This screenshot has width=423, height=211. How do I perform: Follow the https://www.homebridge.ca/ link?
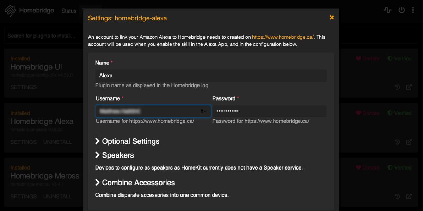click(283, 37)
